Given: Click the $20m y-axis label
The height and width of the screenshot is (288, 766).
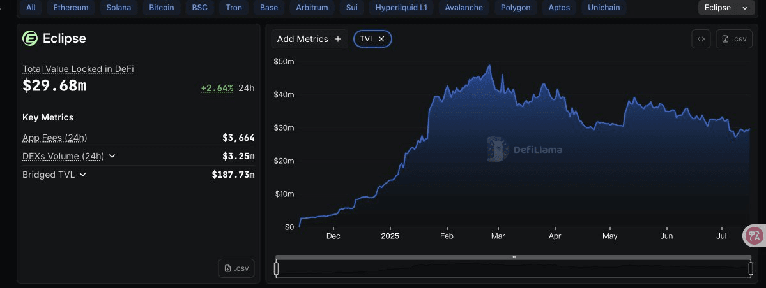Looking at the screenshot, I should click(x=284, y=161).
